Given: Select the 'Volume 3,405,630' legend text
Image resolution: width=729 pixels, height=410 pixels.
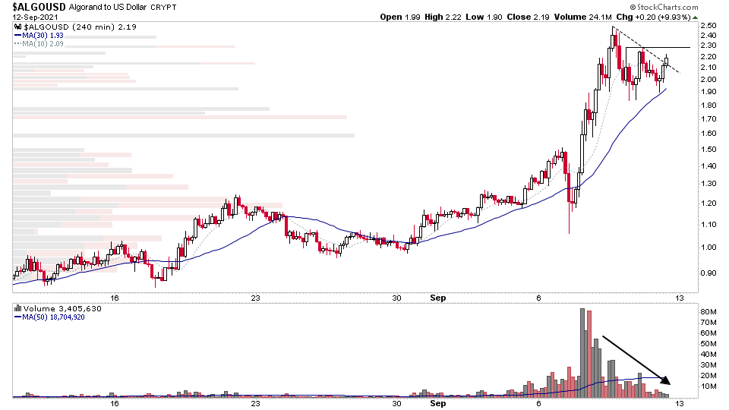Looking at the screenshot, I should click(62, 309).
